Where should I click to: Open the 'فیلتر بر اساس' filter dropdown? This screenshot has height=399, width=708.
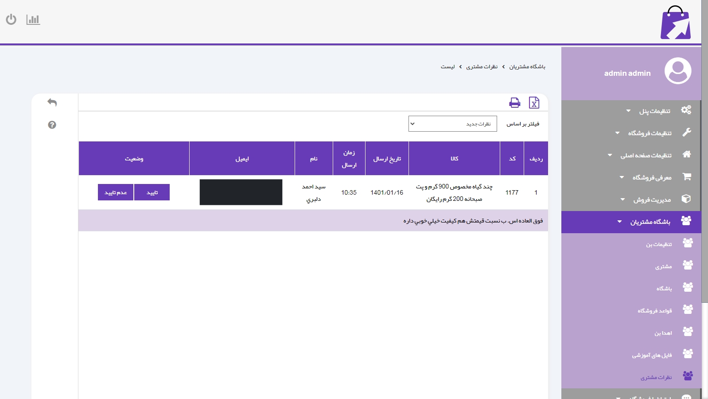pyautogui.click(x=452, y=124)
